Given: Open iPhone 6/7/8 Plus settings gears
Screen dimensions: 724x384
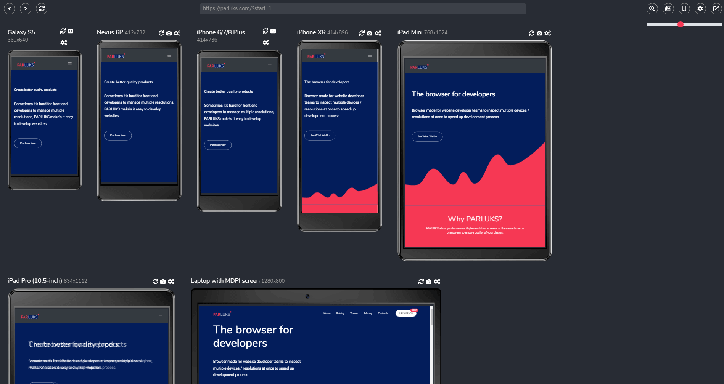Looking at the screenshot, I should pos(266,43).
